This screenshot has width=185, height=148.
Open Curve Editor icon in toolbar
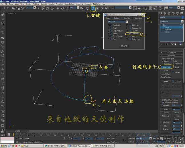(x=151, y=8)
